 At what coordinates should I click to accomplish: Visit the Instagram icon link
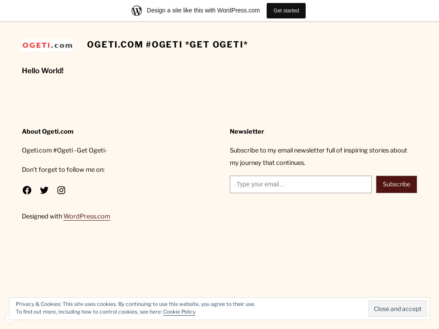tap(61, 190)
